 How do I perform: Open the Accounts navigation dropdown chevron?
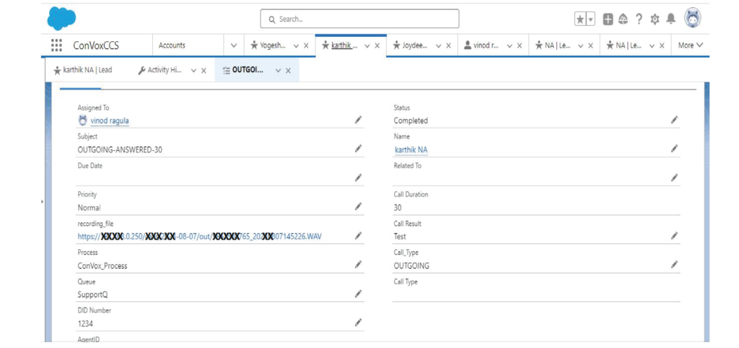coord(234,45)
